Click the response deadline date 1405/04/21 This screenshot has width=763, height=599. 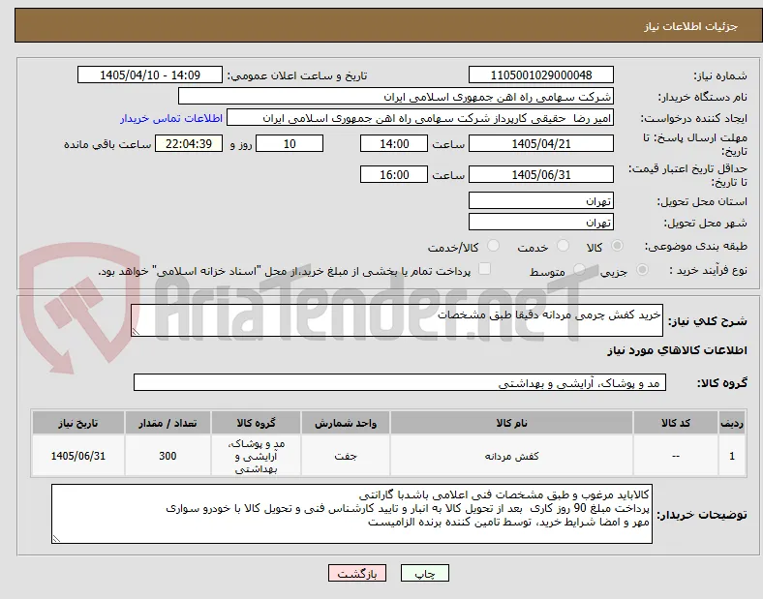coord(540,144)
